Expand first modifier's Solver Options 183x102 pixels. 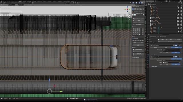(x=154, y=55)
